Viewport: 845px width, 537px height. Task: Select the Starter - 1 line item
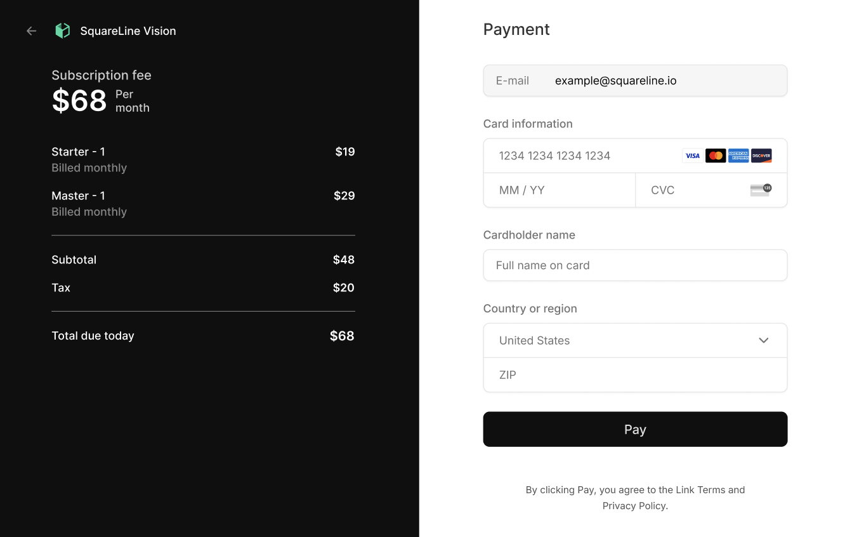coord(203,159)
